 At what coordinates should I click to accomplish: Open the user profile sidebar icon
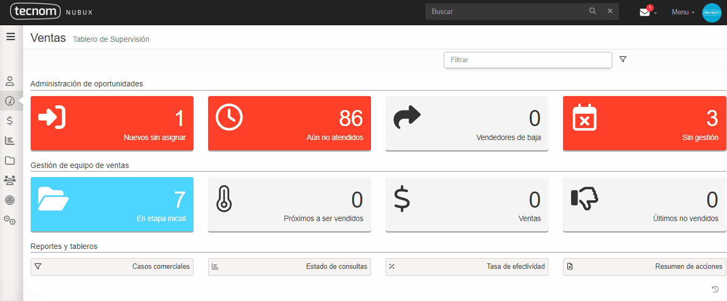pos(10,81)
